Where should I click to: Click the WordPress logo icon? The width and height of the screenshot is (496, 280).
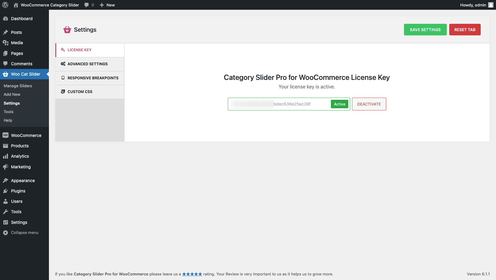click(x=5, y=5)
